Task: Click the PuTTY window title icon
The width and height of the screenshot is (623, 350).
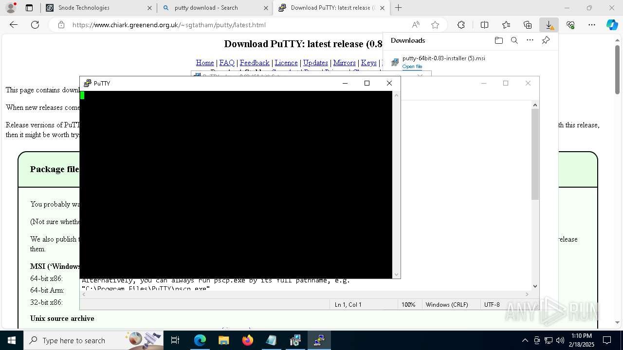Action: click(x=88, y=83)
